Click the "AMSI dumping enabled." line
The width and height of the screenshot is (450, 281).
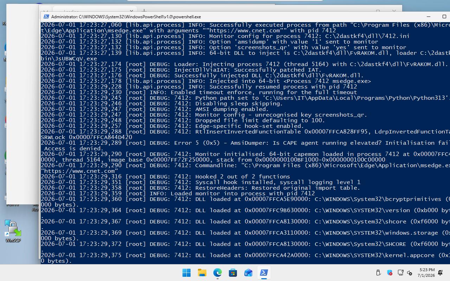coord(155,109)
